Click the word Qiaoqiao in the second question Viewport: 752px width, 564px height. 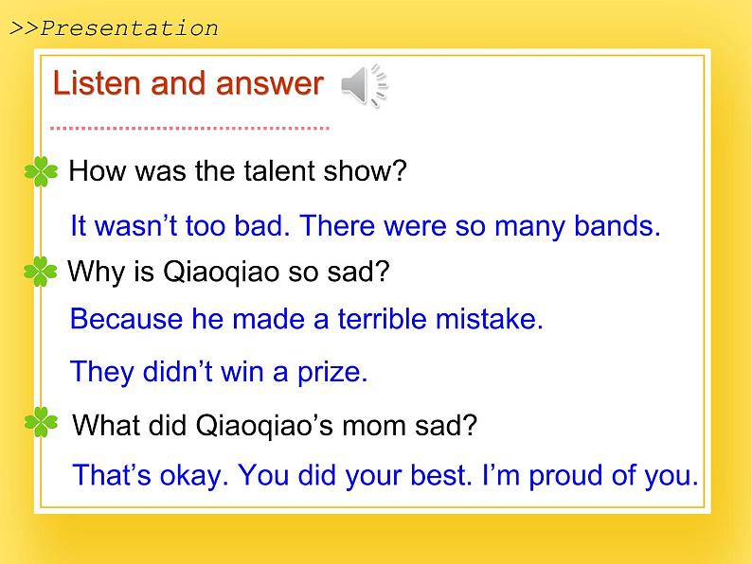point(221,273)
